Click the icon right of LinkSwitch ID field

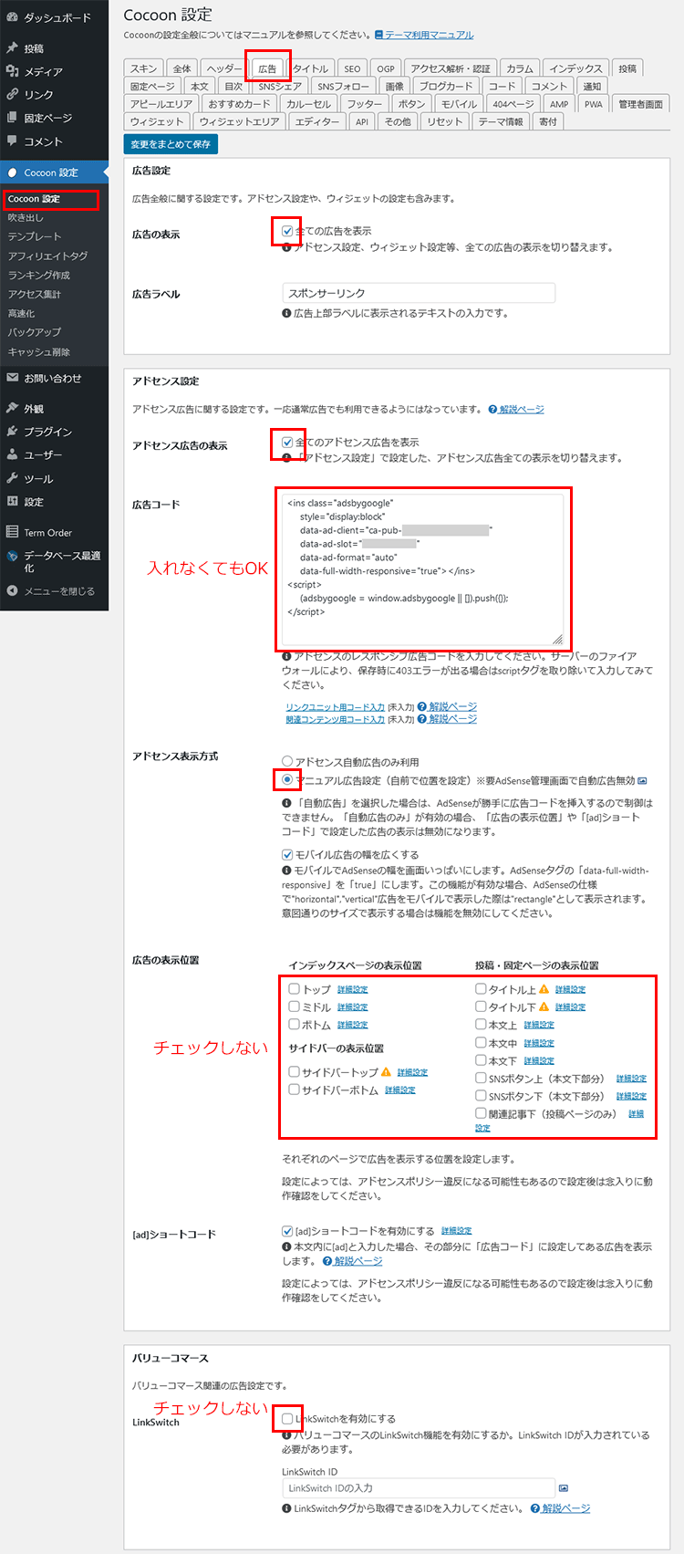pyautogui.click(x=564, y=1487)
